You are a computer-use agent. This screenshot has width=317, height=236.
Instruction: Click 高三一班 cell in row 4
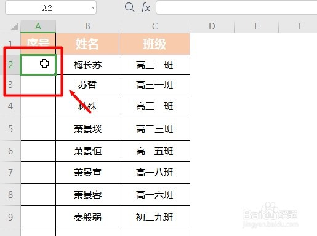pos(154,106)
